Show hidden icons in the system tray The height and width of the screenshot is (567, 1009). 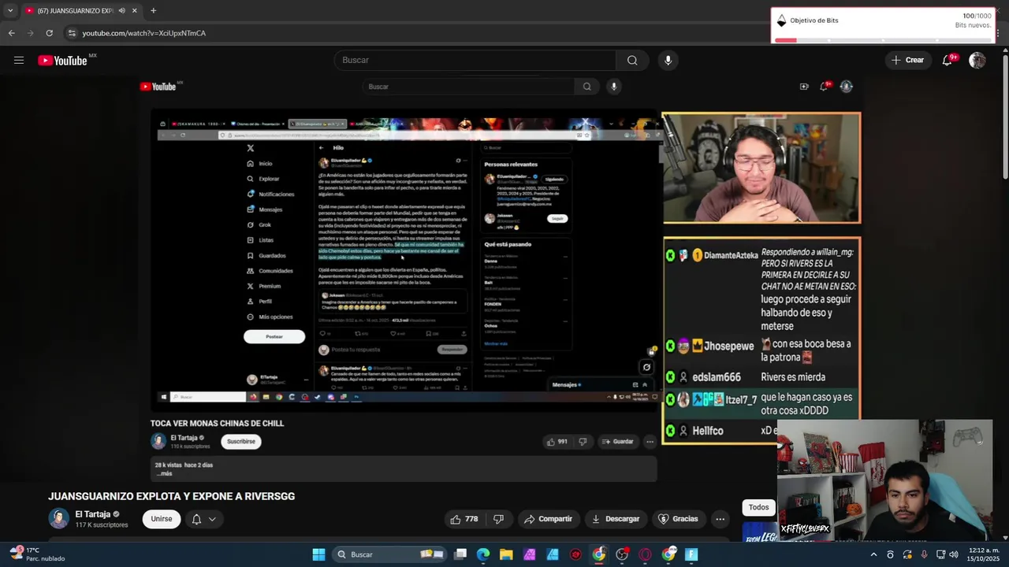(x=873, y=554)
